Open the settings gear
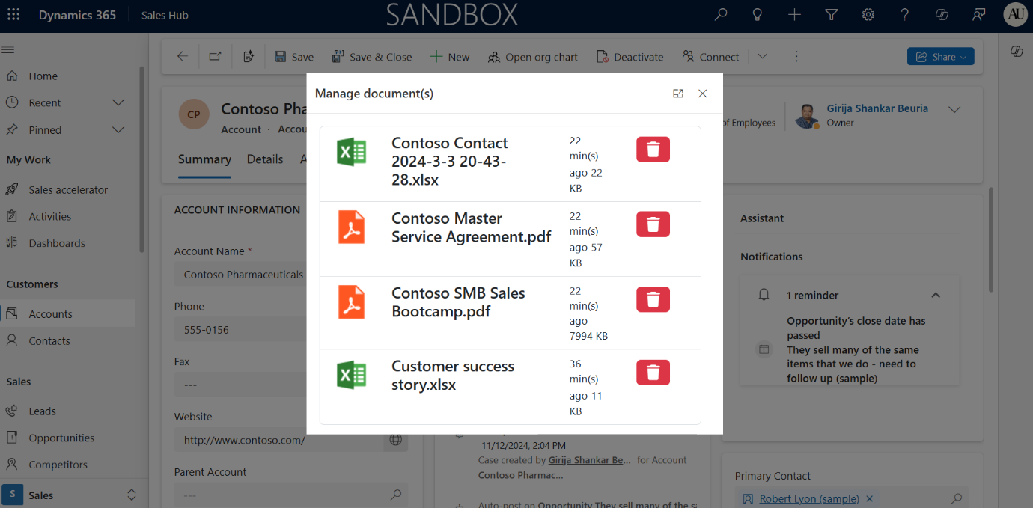The height and width of the screenshot is (508, 1033). (x=868, y=15)
